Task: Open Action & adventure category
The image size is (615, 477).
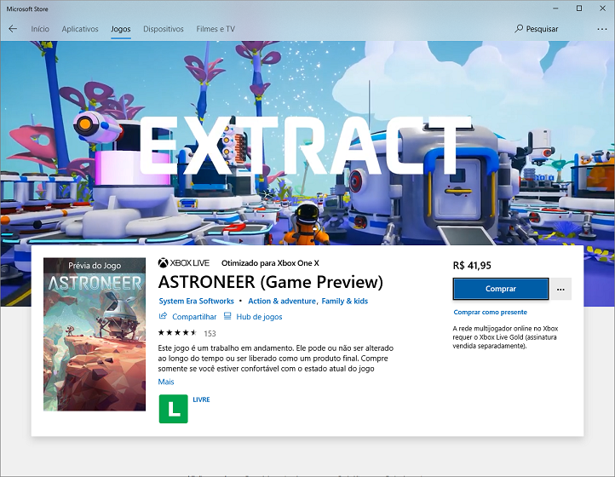Action: (x=282, y=302)
